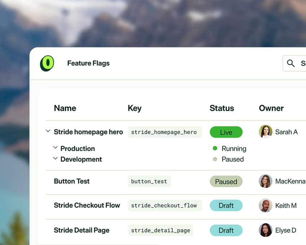Open Sarah A's avatar
Image resolution: width=306 pixels, height=245 pixels.
tap(266, 132)
